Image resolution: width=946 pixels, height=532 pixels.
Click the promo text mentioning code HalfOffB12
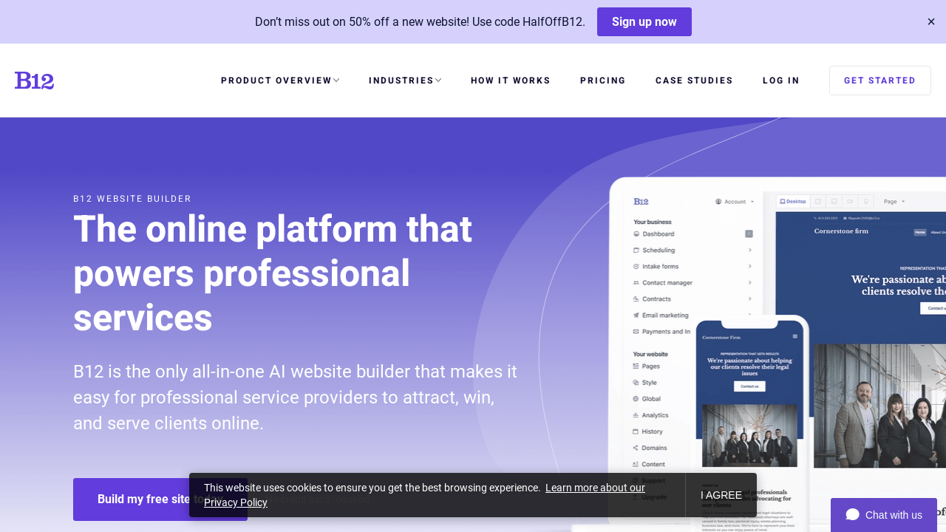pos(420,21)
